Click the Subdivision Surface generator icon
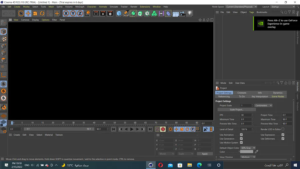 [133, 13]
